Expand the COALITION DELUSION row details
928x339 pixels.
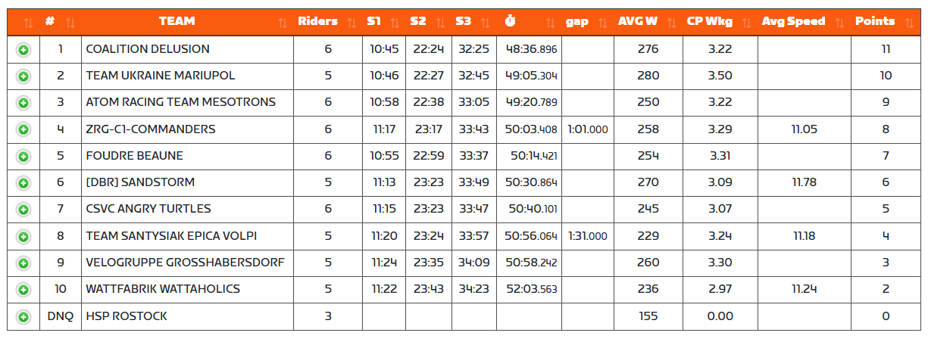[23, 50]
